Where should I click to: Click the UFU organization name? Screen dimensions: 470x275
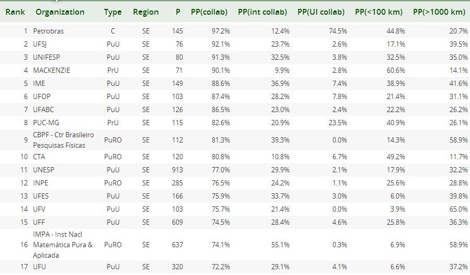(39, 267)
